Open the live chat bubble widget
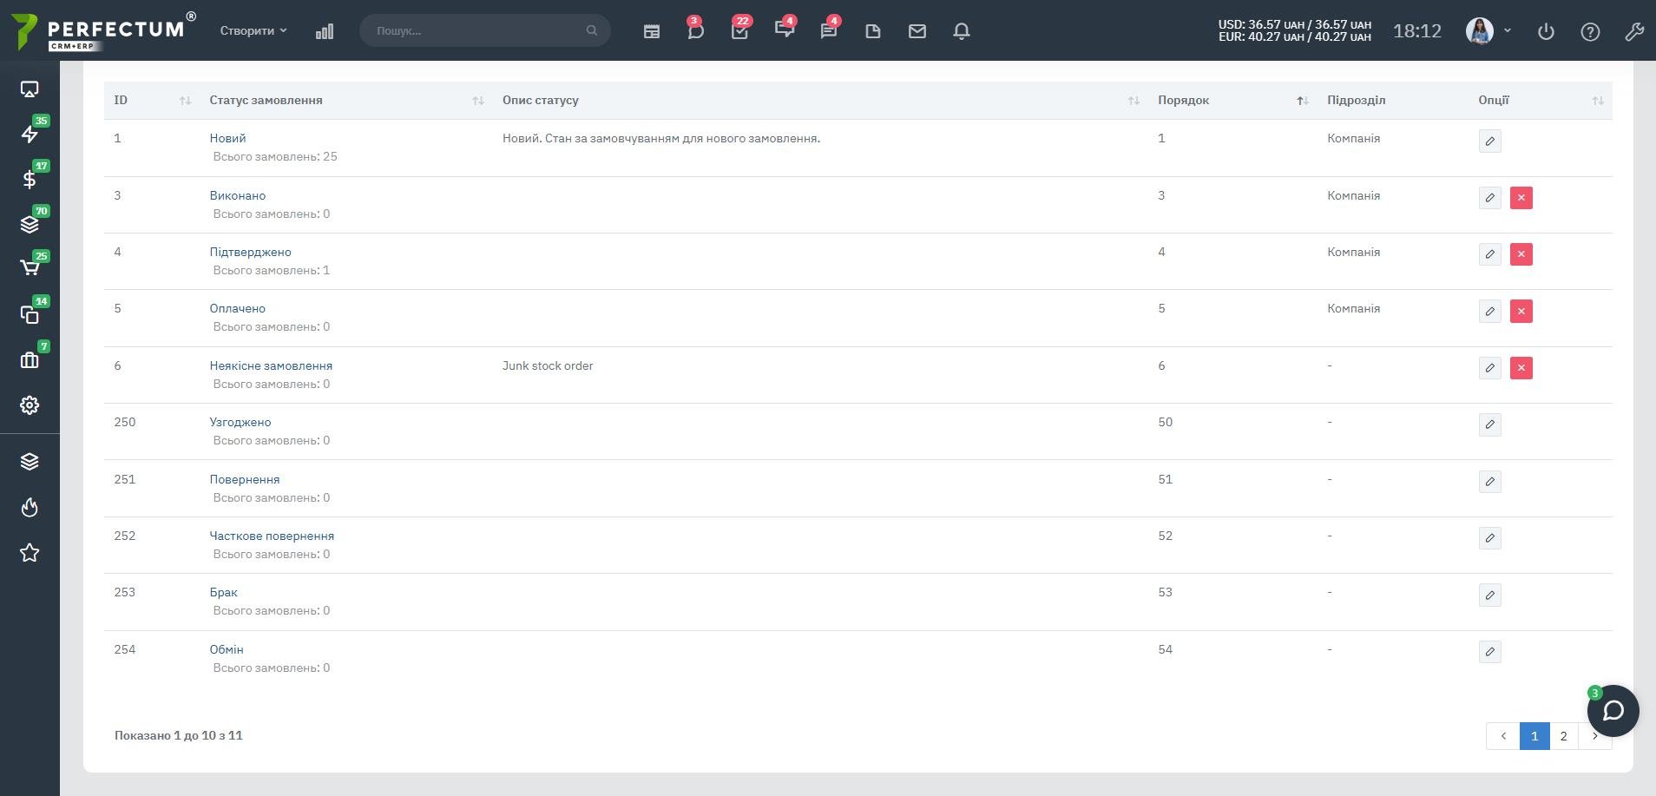The width and height of the screenshot is (1656, 796). (x=1613, y=711)
